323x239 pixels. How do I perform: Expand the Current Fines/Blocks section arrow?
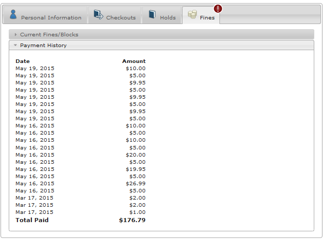(15, 35)
